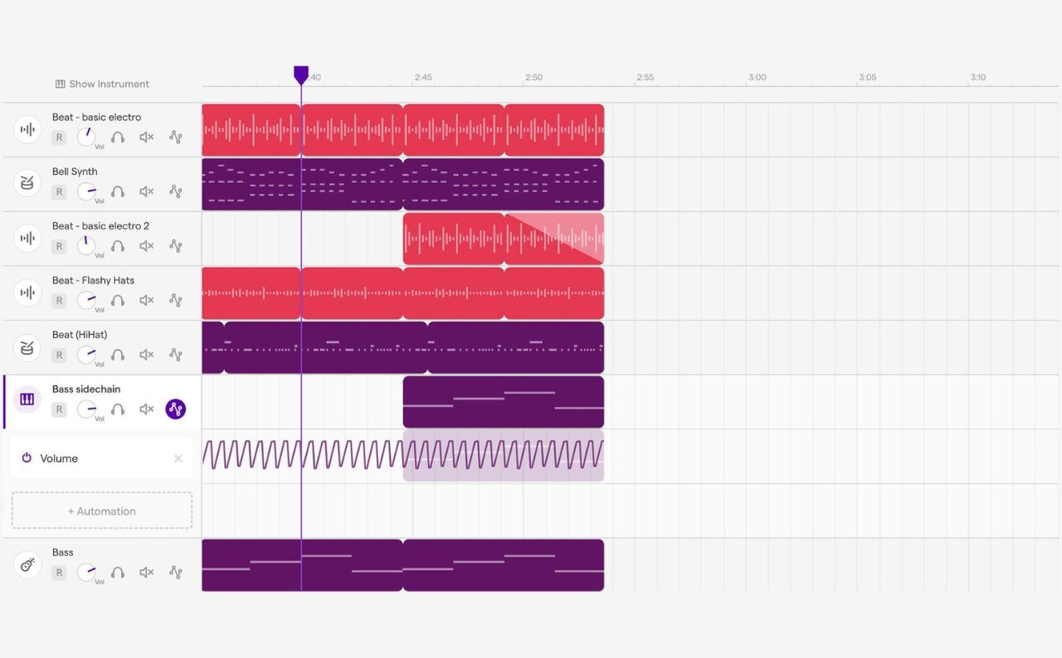Mute the Bass track
The height and width of the screenshot is (658, 1062).
(147, 573)
